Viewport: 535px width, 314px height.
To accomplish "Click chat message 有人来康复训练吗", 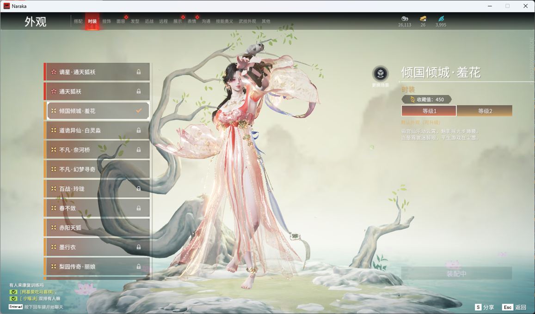I will 26,285.
